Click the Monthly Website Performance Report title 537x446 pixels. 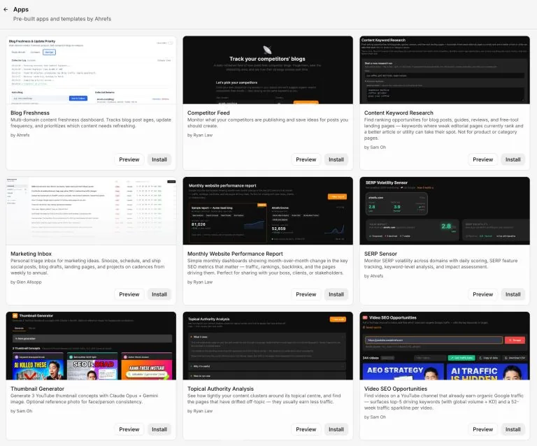click(235, 254)
